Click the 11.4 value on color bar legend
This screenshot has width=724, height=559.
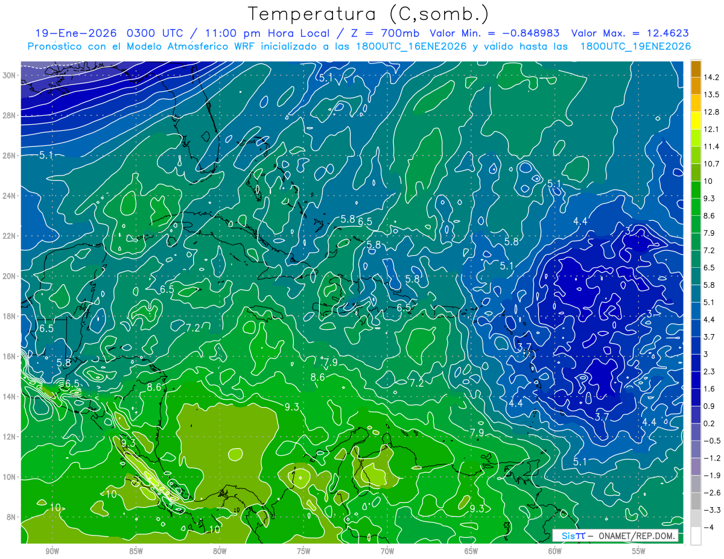point(712,147)
